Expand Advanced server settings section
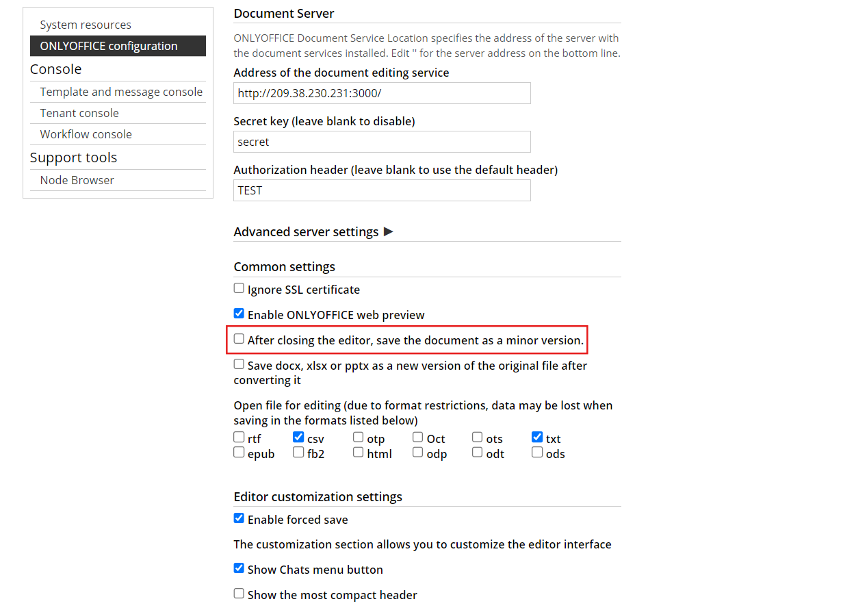843x608 pixels. [x=313, y=232]
